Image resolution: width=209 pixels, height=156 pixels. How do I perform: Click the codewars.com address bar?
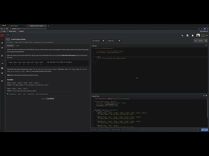click(104, 29)
